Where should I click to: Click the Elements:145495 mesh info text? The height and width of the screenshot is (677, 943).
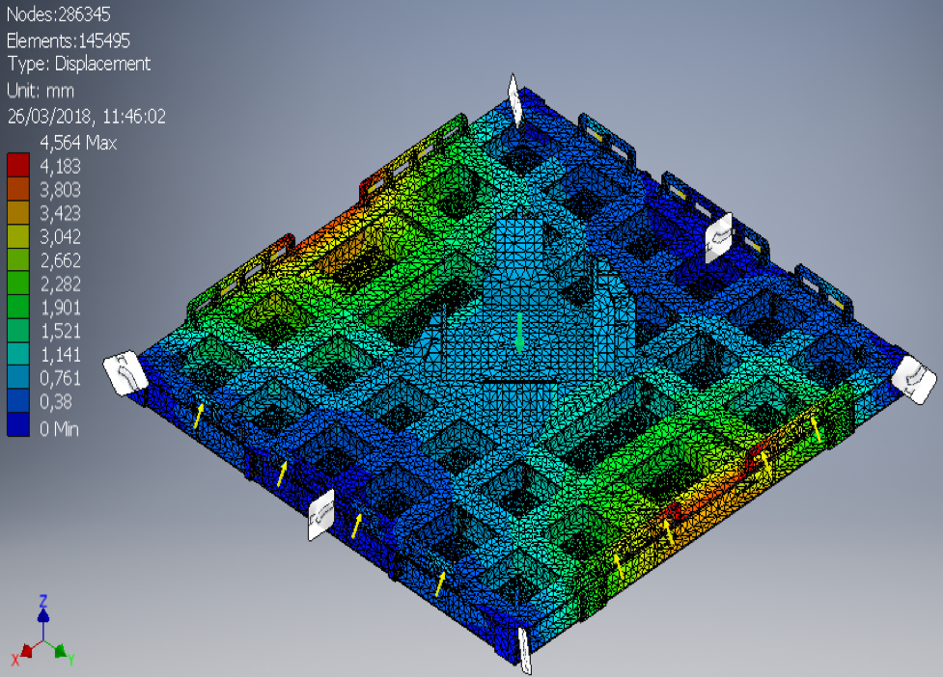click(68, 41)
